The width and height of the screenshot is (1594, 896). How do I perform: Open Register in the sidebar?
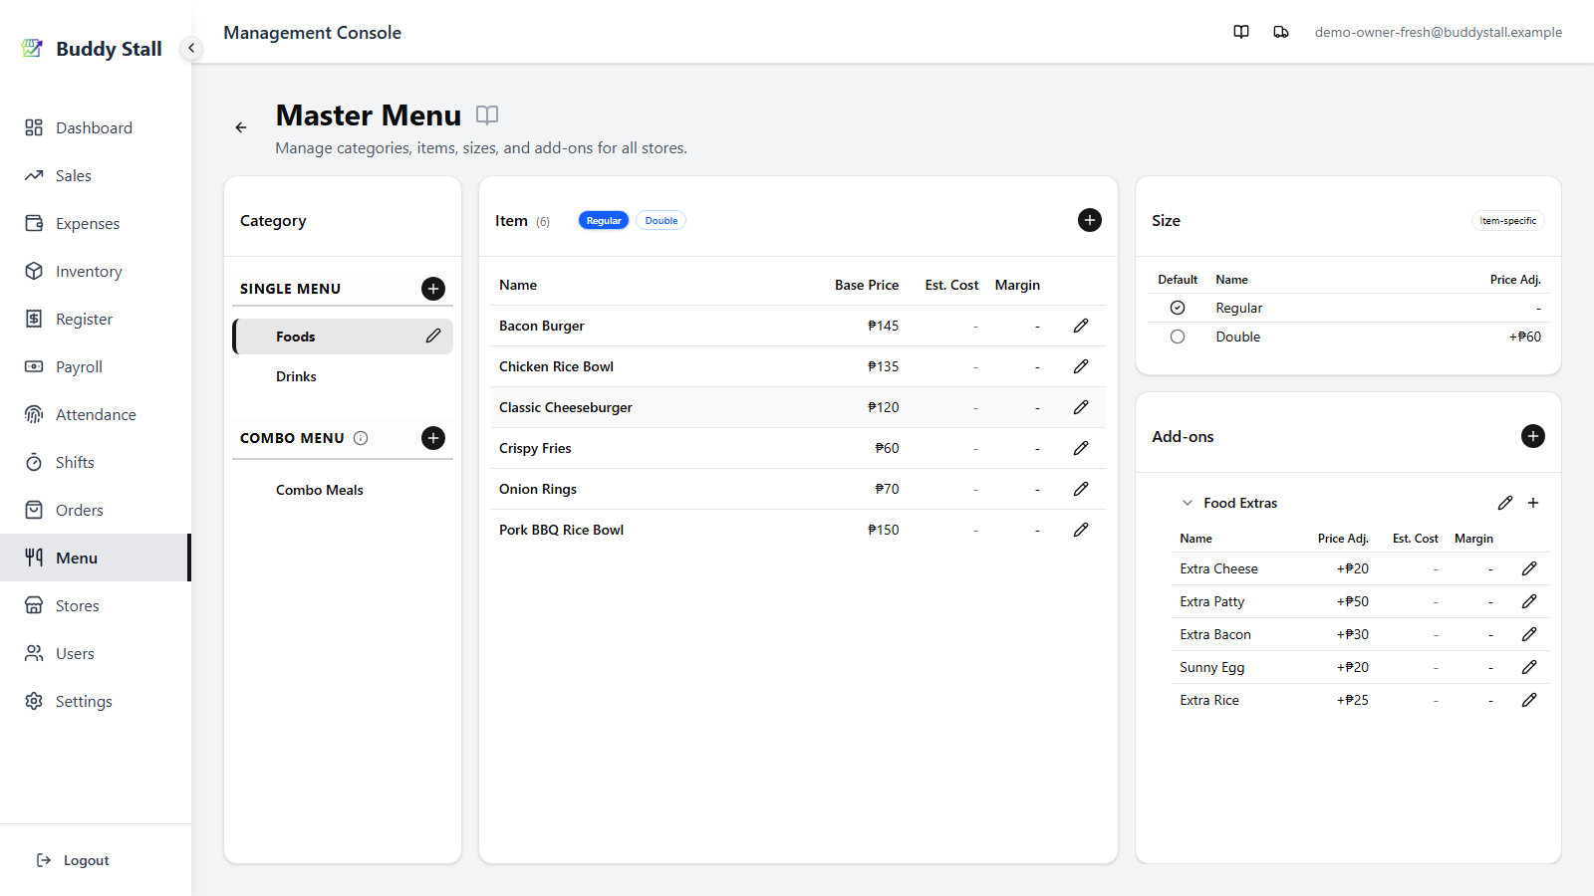tap(96, 319)
